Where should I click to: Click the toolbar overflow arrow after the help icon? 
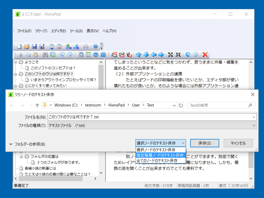tap(102, 48)
